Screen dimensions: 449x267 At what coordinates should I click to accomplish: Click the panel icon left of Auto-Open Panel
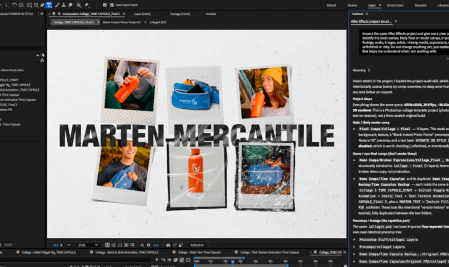(x=105, y=5)
